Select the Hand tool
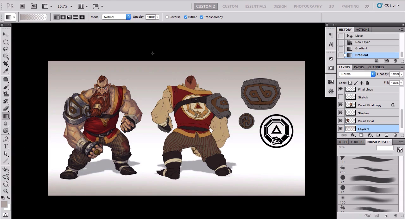This screenshot has height=219, width=405. (6, 184)
